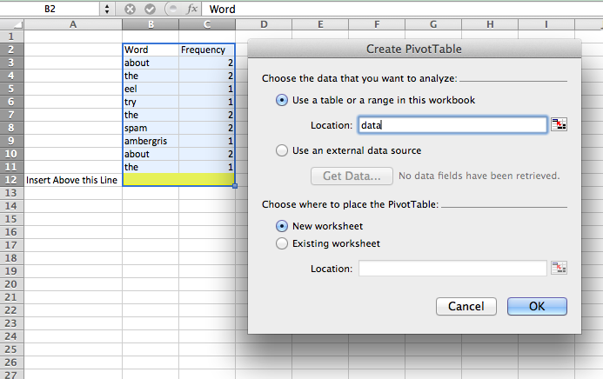Open the Name Box stepper arrows
Viewport: 603px width, 379px height.
tap(107, 9)
